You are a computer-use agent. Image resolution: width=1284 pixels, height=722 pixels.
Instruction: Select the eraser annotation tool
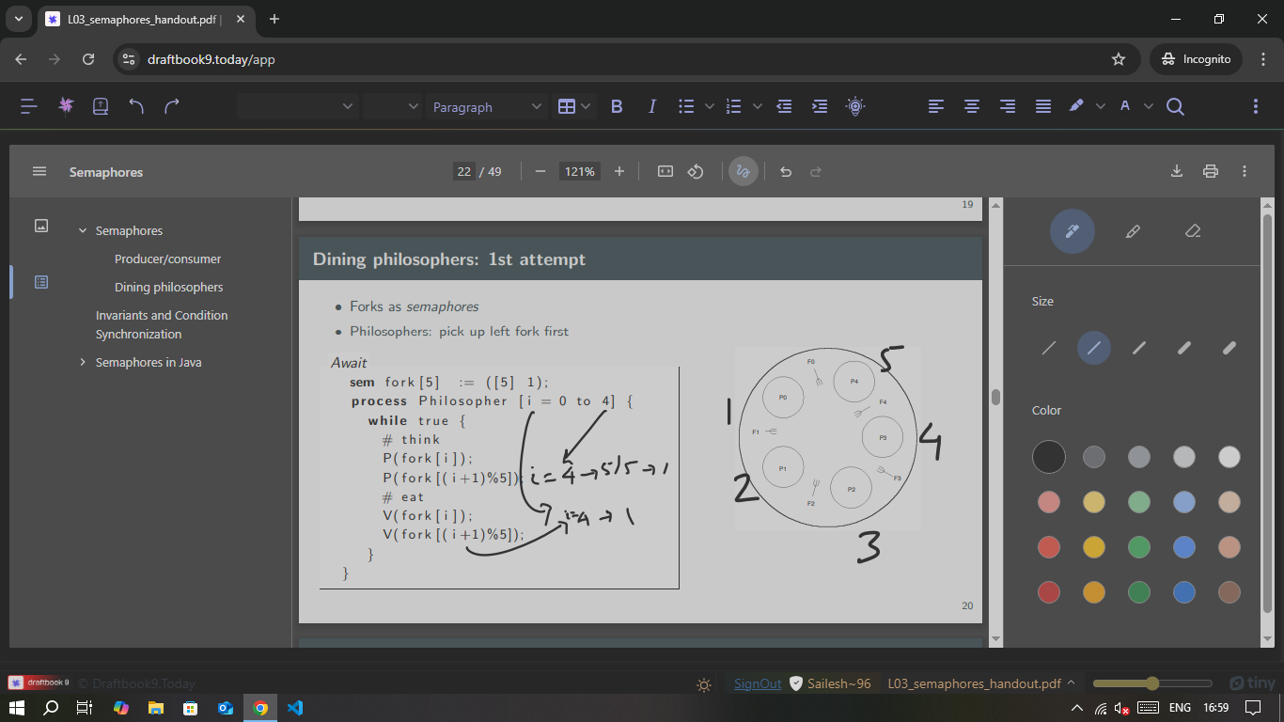coord(1192,231)
